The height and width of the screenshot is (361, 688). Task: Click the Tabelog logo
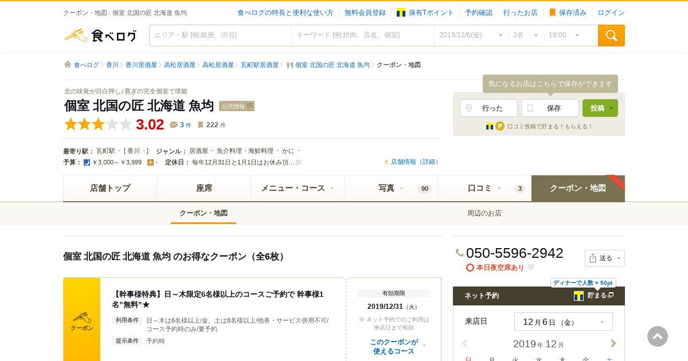(x=100, y=36)
